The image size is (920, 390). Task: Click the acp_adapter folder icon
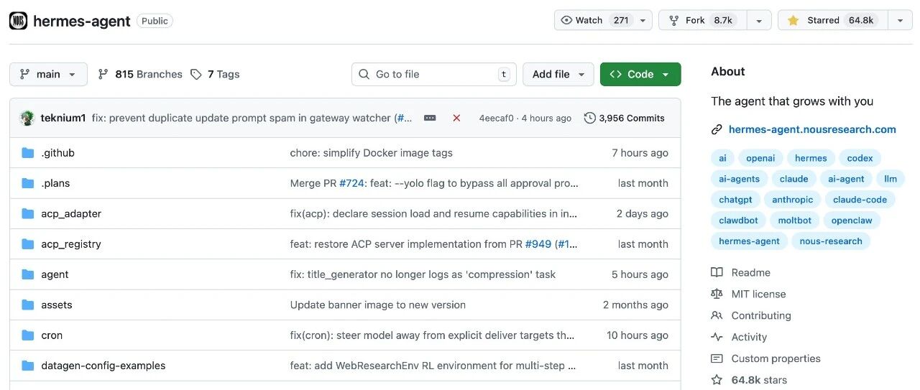pyautogui.click(x=28, y=213)
